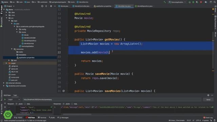Click the editor vertical scrollbar
Screen dimensions: 217x122
(213, 50)
